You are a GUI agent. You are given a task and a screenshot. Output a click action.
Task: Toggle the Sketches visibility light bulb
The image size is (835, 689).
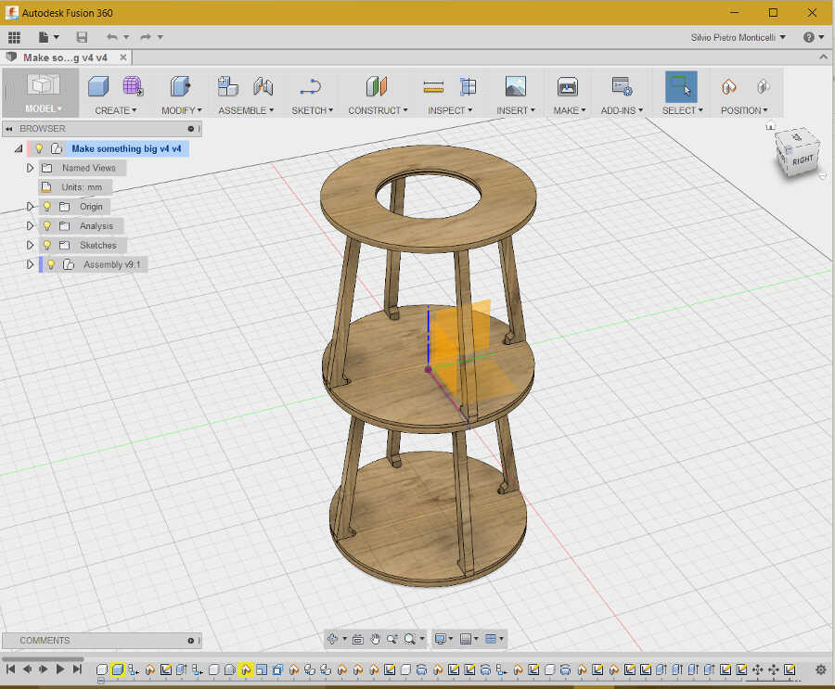47,245
